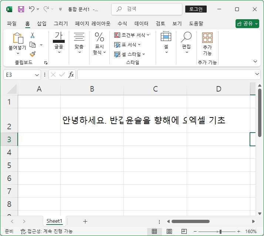Open the 그리기 tab
The image size is (264, 236).
pyautogui.click(x=61, y=24)
